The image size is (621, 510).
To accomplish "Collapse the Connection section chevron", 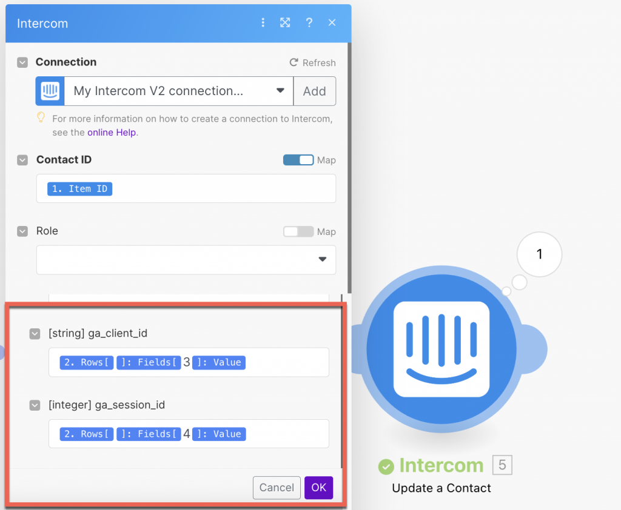I will (22, 62).
